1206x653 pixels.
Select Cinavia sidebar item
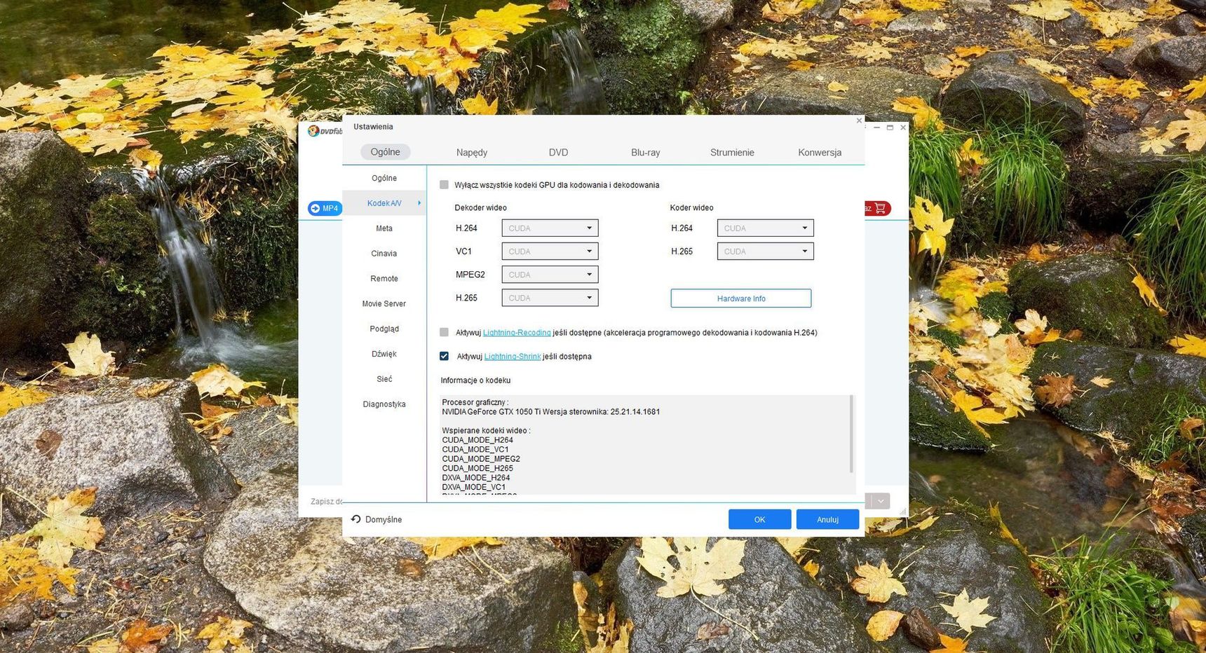coord(384,254)
